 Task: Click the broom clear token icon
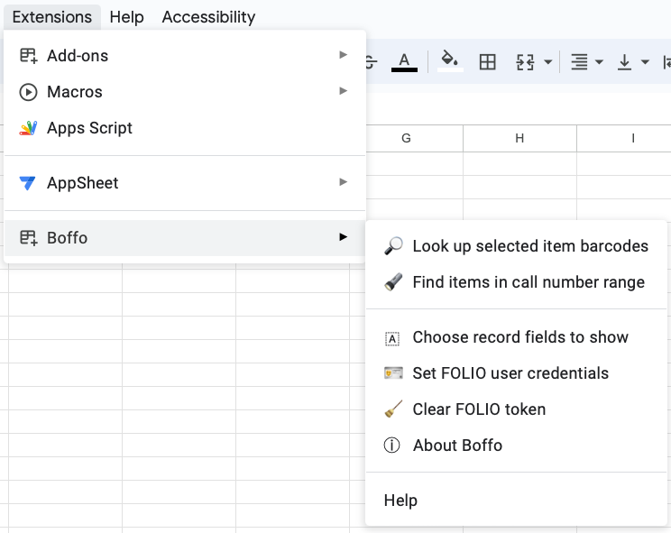[393, 409]
